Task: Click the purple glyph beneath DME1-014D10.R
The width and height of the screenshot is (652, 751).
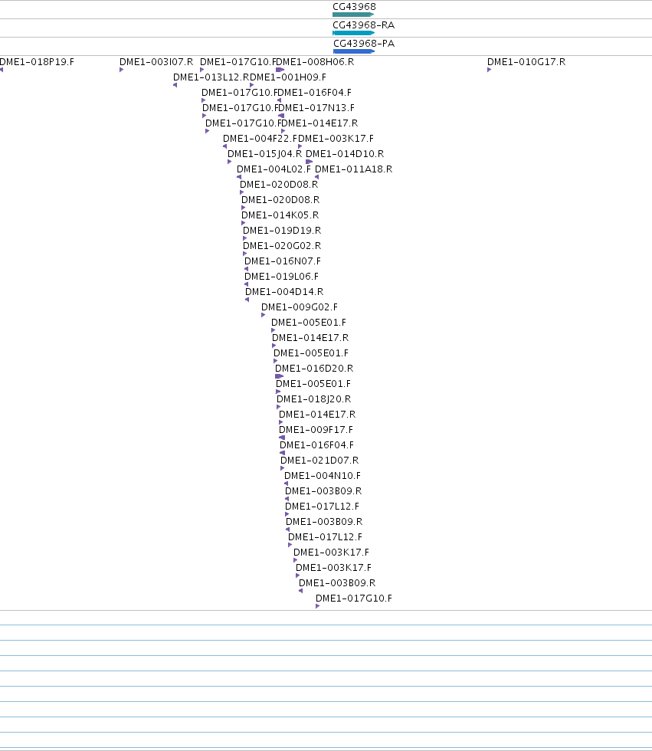Action: tap(310, 162)
